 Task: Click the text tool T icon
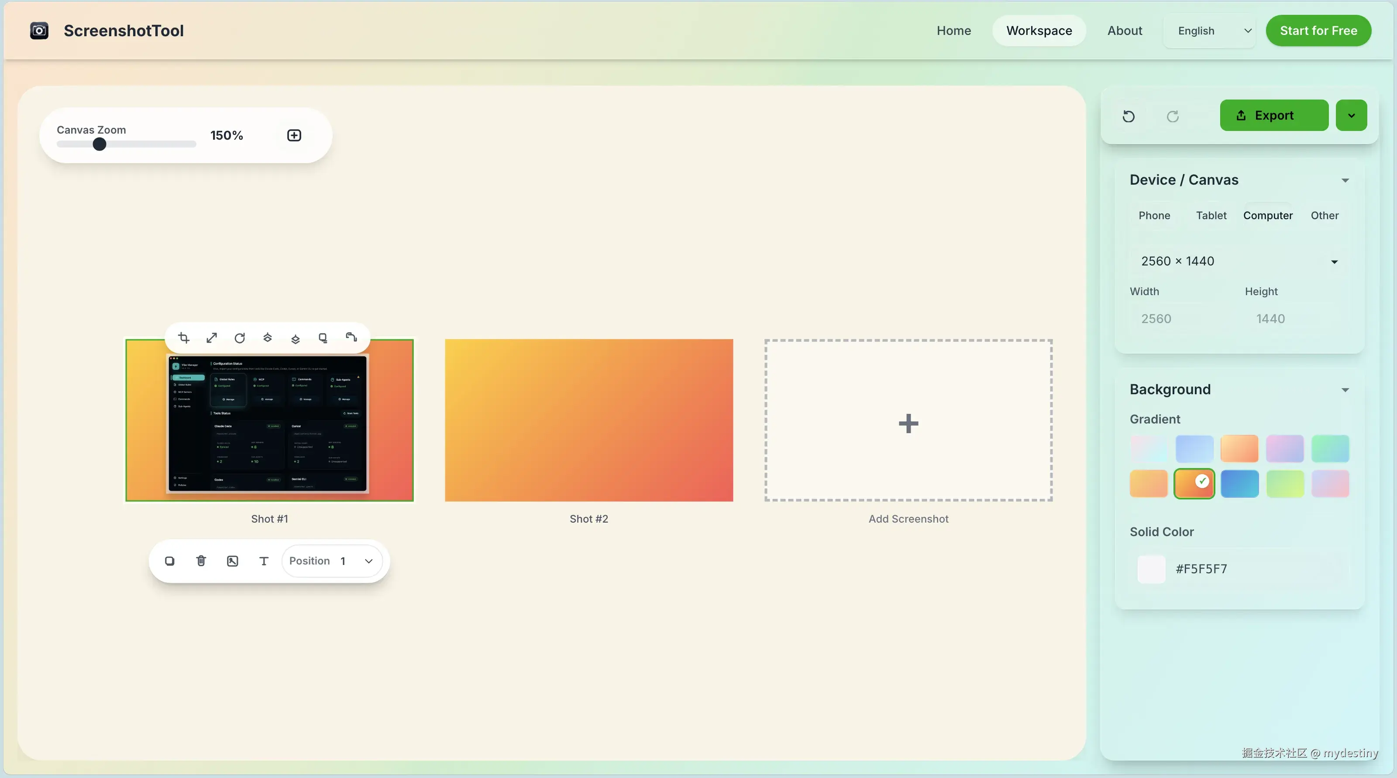point(264,561)
